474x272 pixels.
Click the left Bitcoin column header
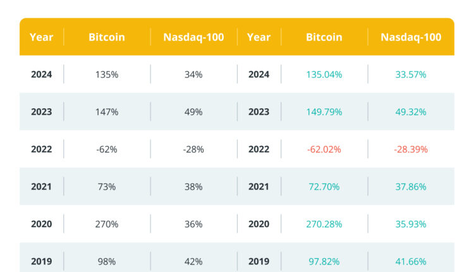coord(106,37)
